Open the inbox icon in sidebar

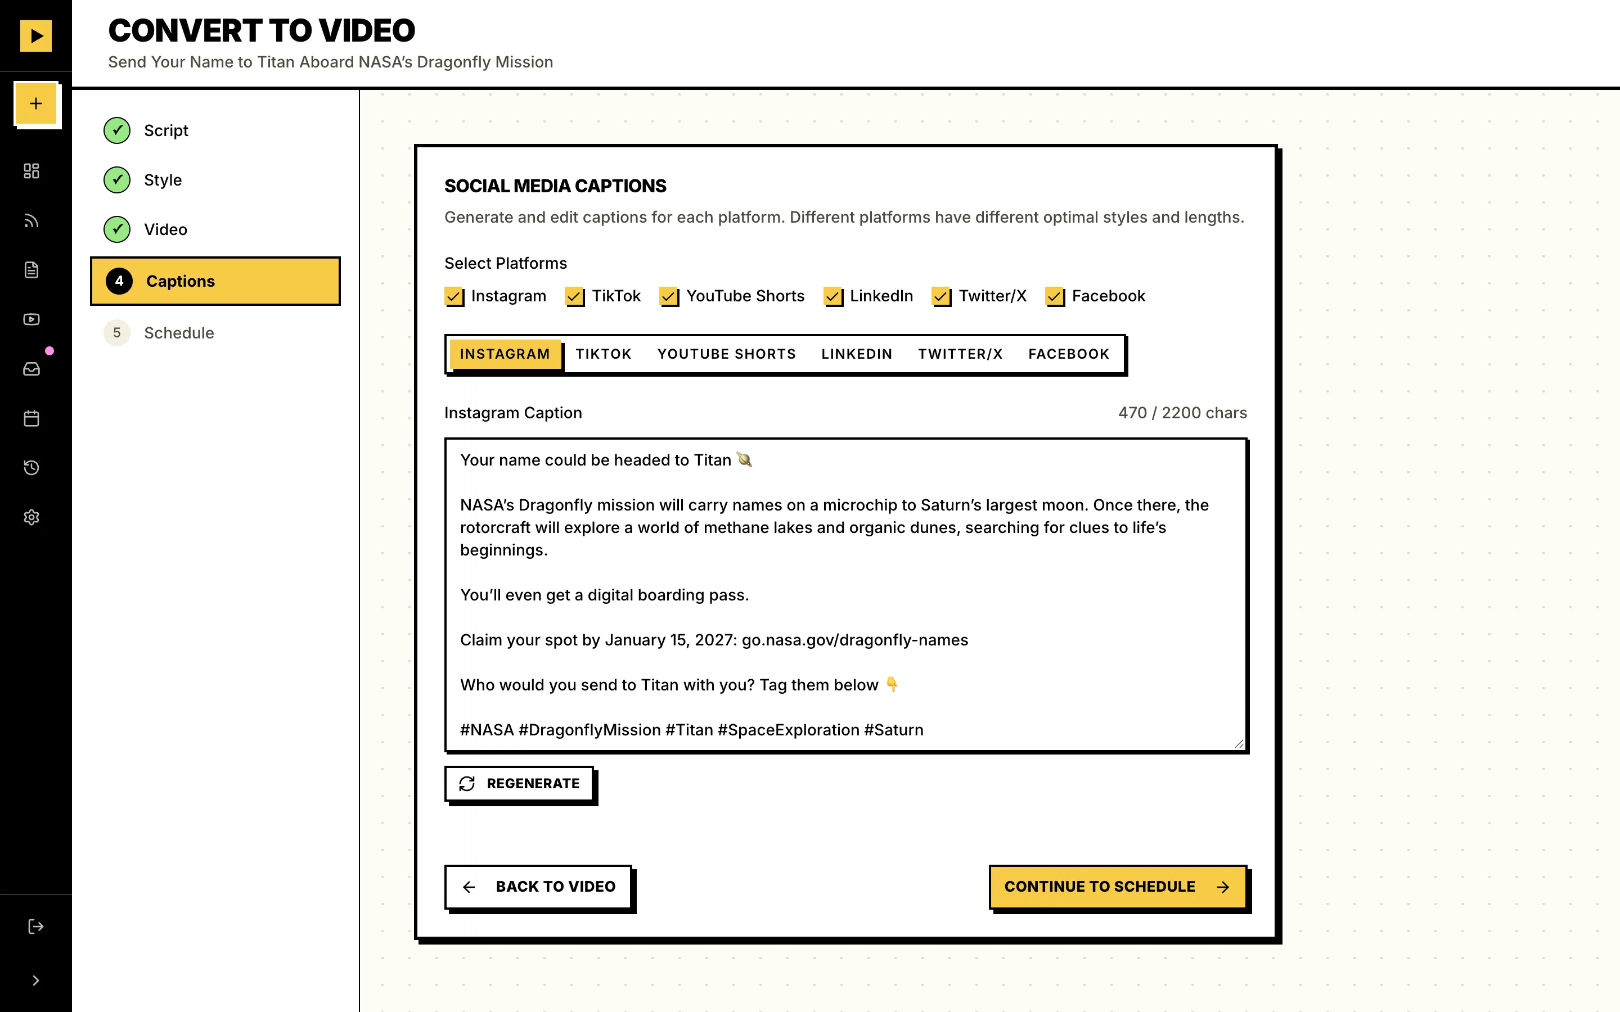coord(31,369)
